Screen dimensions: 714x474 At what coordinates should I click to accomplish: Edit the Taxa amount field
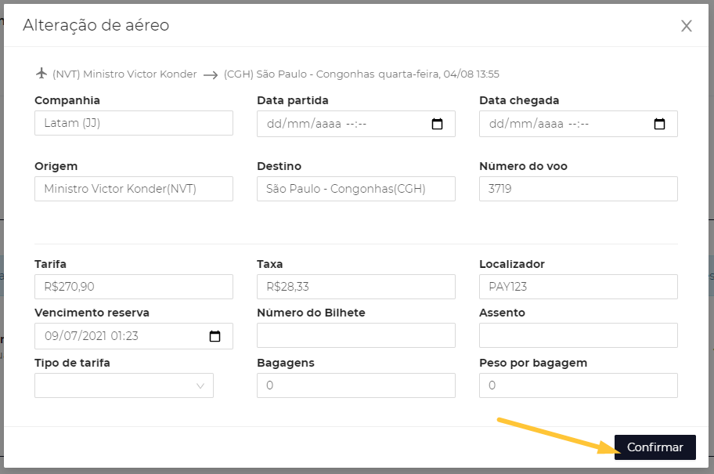click(356, 287)
